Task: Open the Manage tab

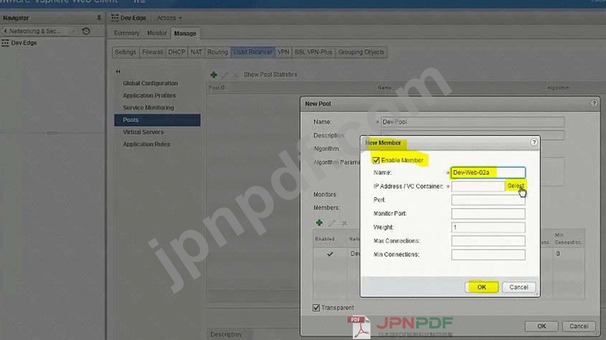Action: [x=185, y=34]
